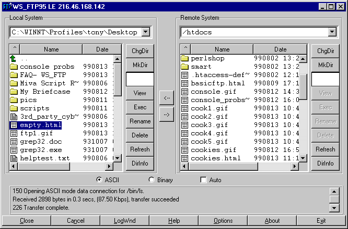Click the download left-arrow transfer button

click(x=167, y=98)
